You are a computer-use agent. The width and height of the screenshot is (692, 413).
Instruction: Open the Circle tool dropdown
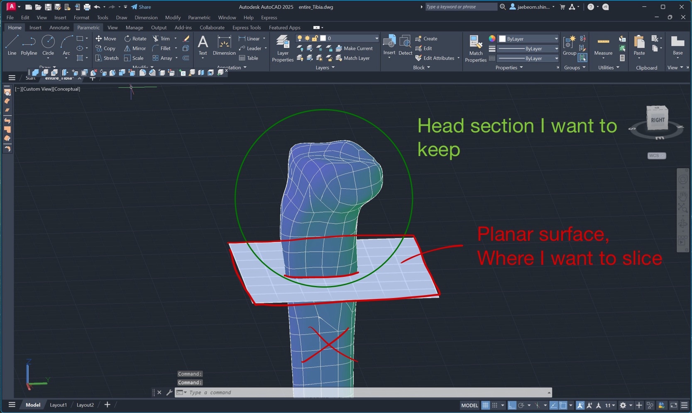(48, 57)
